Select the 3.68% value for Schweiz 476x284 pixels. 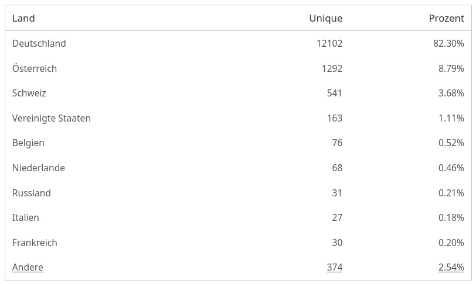[x=451, y=93]
